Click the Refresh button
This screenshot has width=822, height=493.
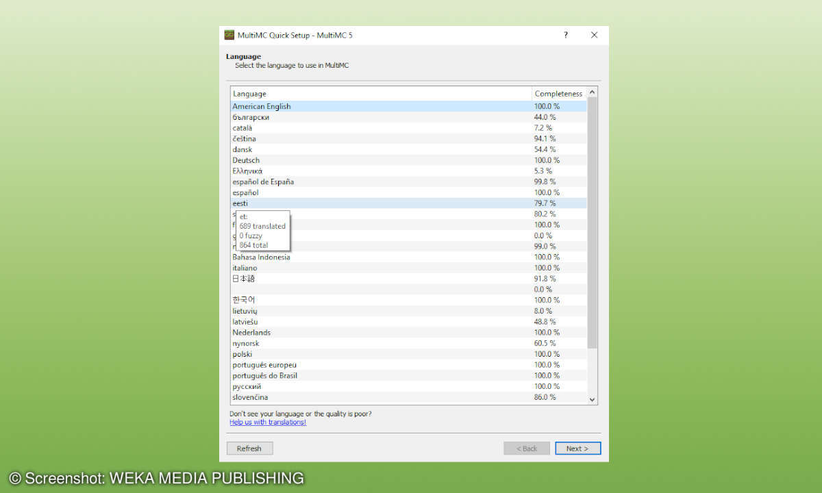pos(249,448)
